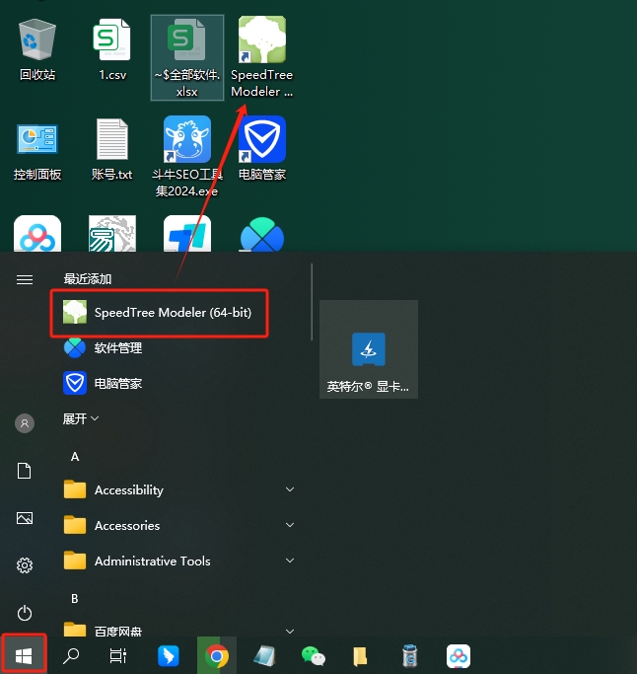Click the Windows Start button
Image resolution: width=637 pixels, height=674 pixels.
point(24,655)
